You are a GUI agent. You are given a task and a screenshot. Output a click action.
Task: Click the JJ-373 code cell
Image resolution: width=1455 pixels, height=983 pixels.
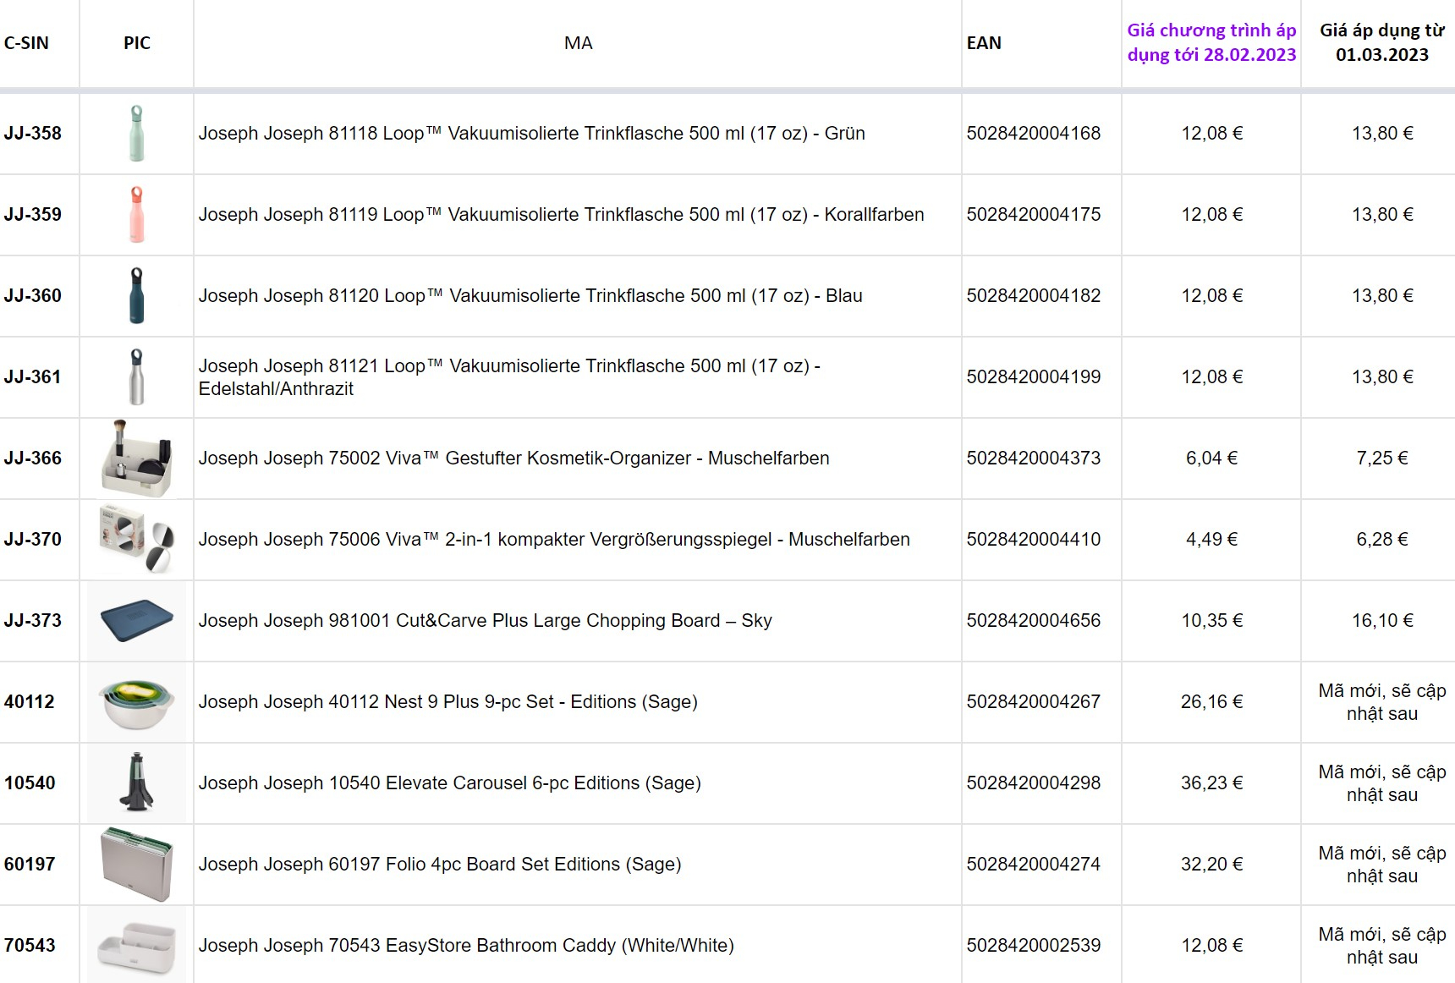[x=33, y=620]
